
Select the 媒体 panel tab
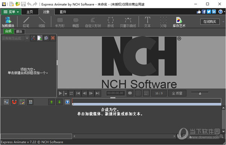pos(19,31)
